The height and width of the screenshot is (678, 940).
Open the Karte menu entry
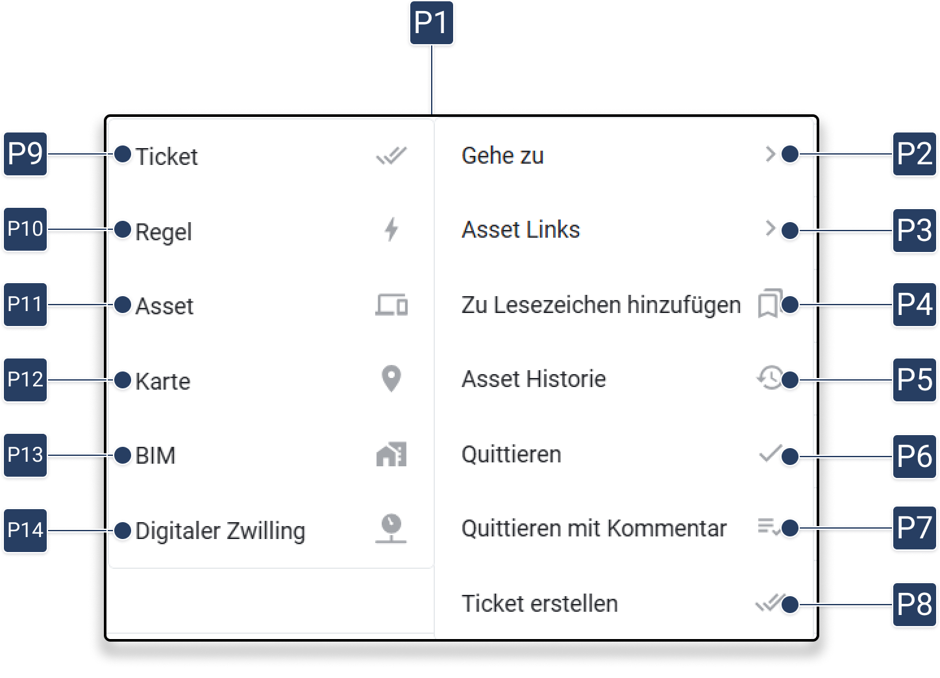[163, 381]
